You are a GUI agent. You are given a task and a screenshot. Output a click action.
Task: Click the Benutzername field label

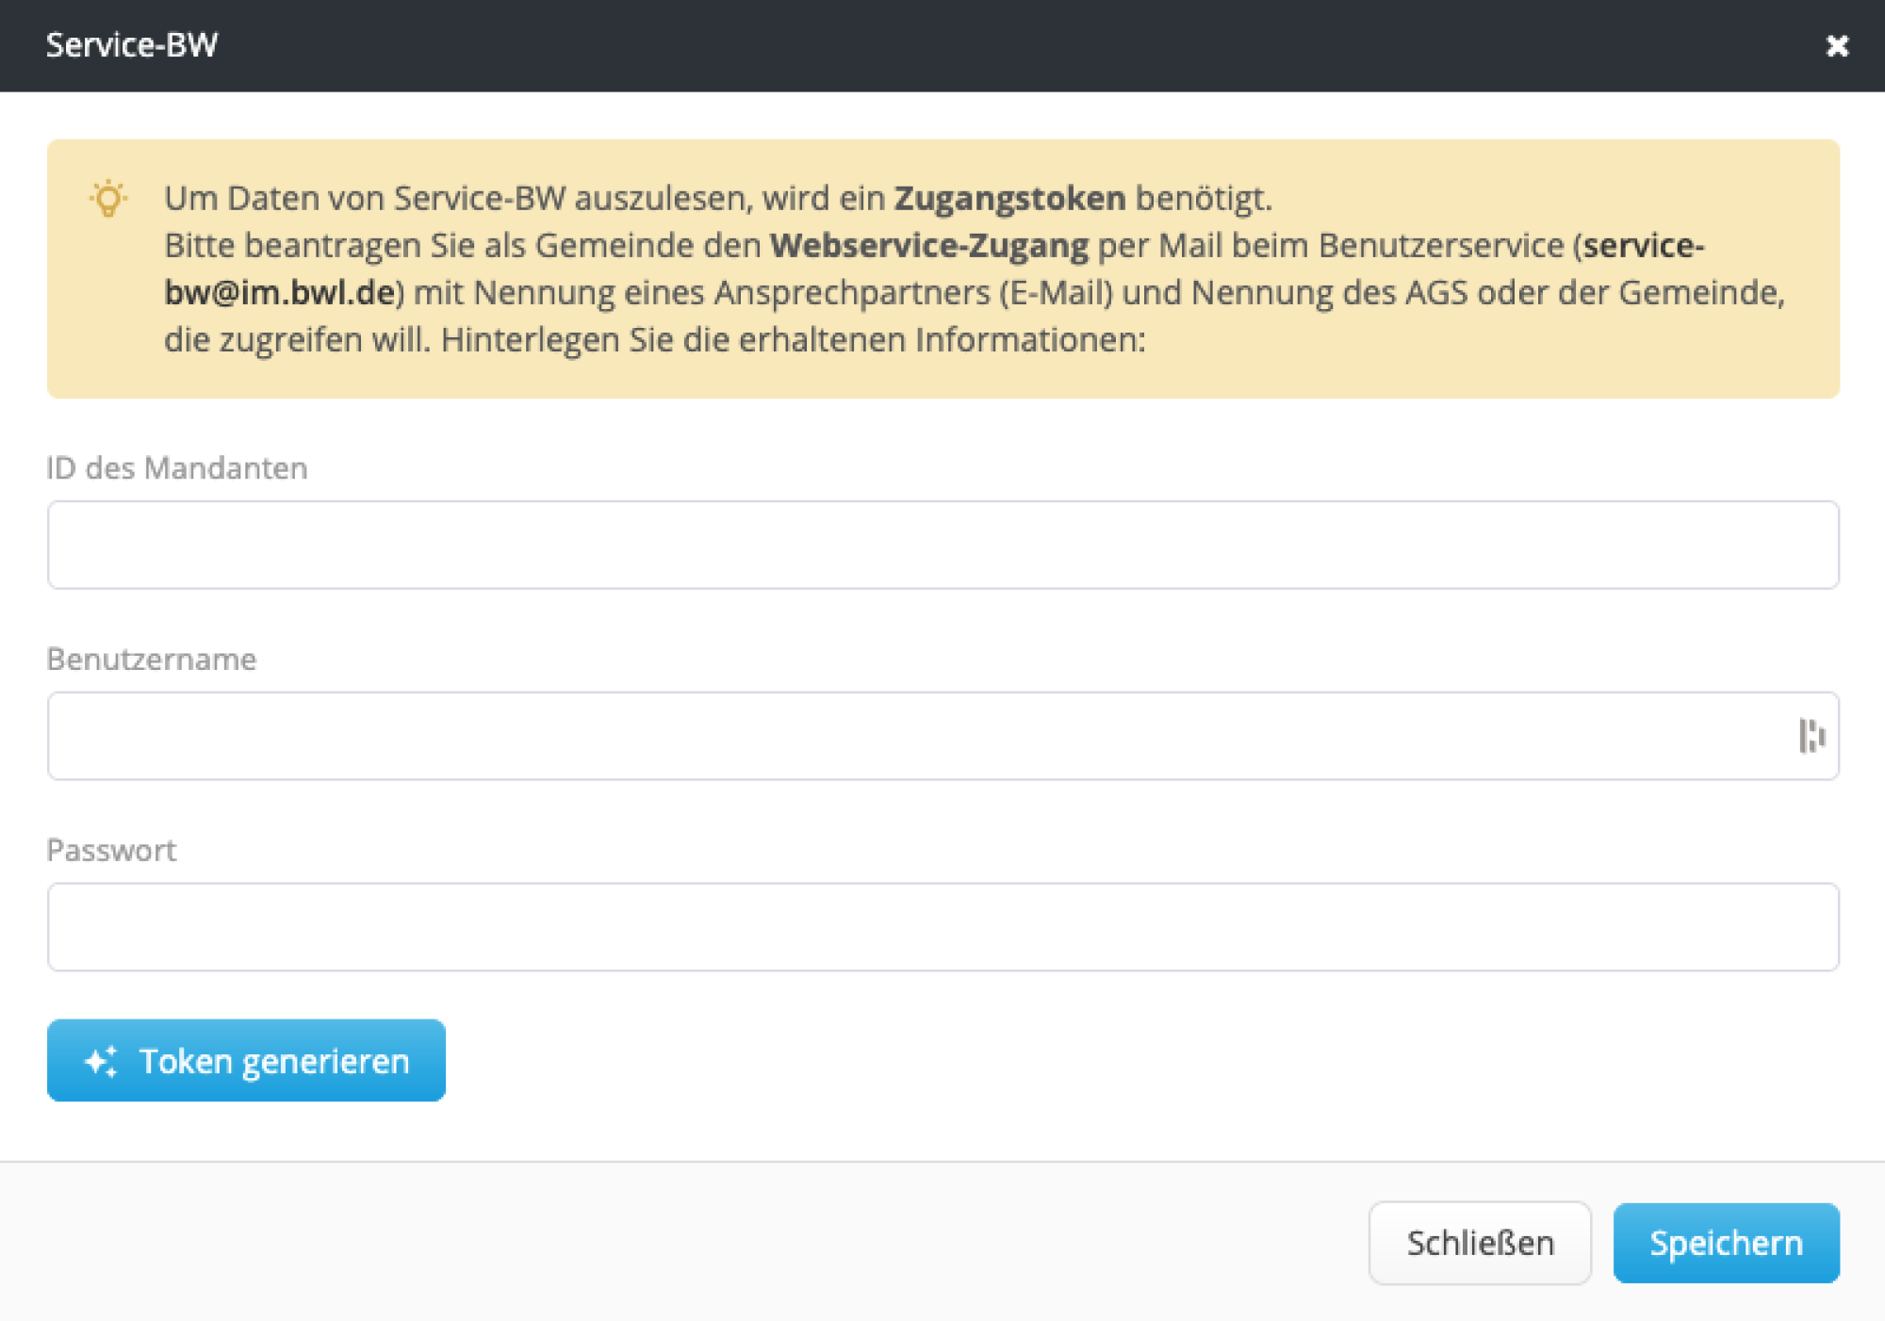pos(152,660)
